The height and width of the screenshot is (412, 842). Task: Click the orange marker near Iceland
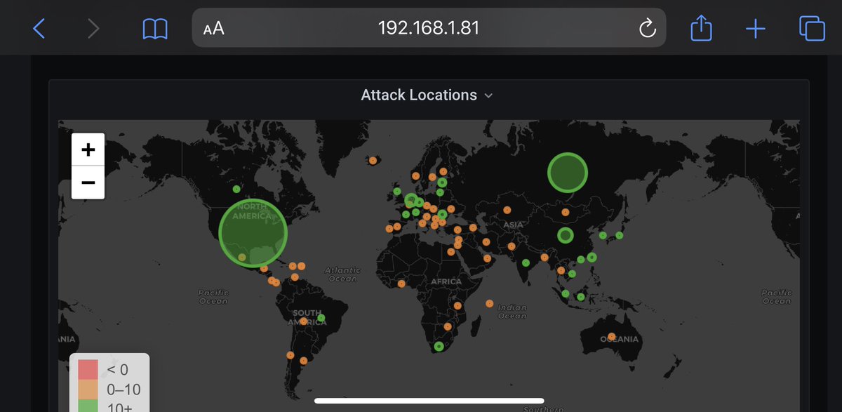(x=373, y=160)
